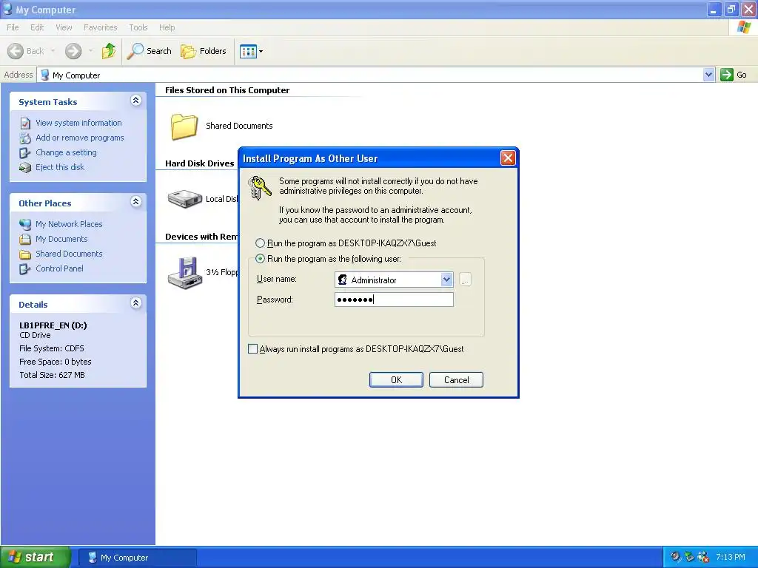Click the My Network Places link text
Screen dimensions: 758x568
[69, 224]
